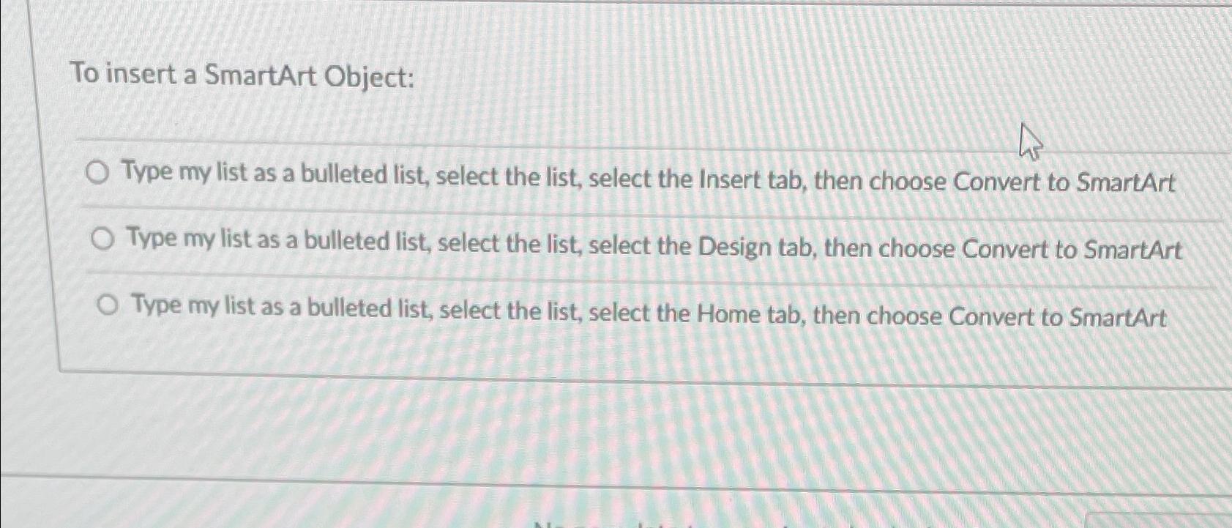
Task: Click the partially visible text at bottom
Action: pyautogui.click(x=659, y=524)
